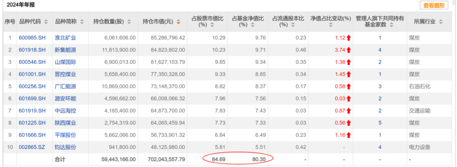This screenshot has height=167, width=457.
Task: Select market value 85,286,796.42
Action: (x=168, y=38)
